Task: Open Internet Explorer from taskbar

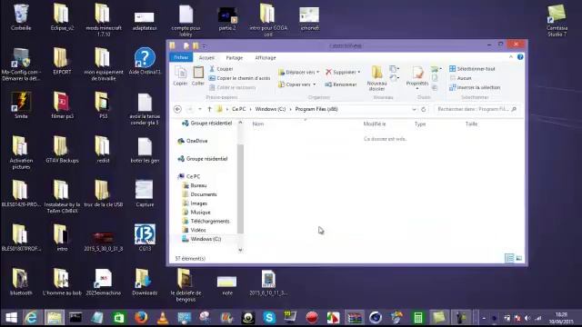Action: coord(31,317)
